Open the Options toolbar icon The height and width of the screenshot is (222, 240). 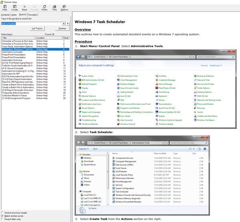pyautogui.click(x=64, y=8)
